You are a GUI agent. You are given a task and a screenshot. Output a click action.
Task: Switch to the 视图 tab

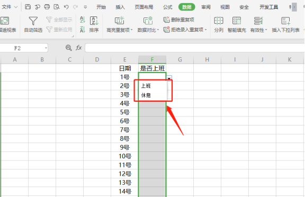coord(225,7)
